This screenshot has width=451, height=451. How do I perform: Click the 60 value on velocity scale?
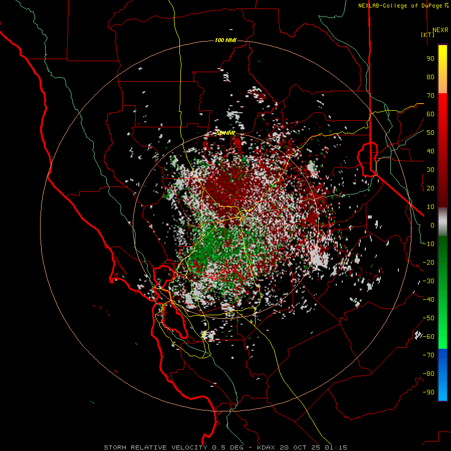point(430,114)
